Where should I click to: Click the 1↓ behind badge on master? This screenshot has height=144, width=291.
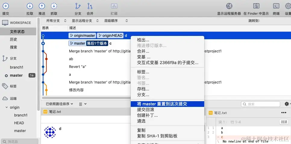(x=32, y=75)
